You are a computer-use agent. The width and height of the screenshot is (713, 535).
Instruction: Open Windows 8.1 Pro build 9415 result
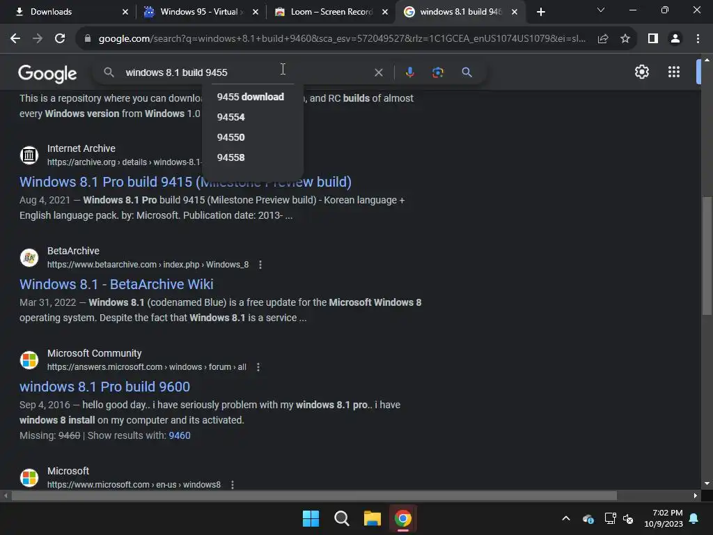(x=185, y=182)
